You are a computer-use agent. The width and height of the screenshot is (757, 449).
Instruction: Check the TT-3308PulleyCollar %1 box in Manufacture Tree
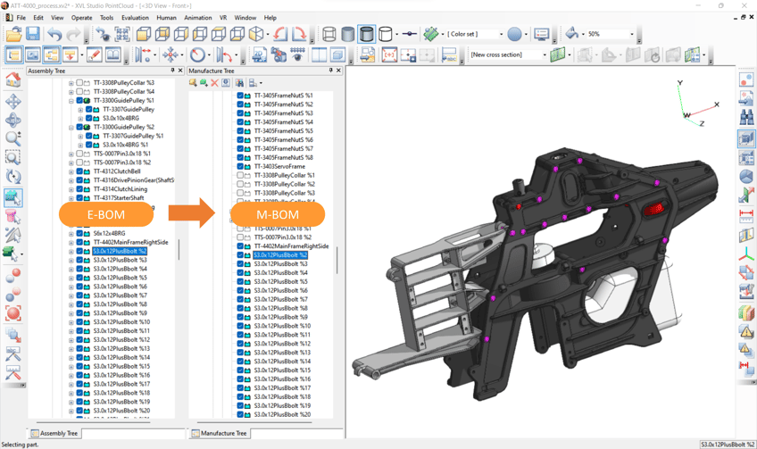tap(240, 175)
